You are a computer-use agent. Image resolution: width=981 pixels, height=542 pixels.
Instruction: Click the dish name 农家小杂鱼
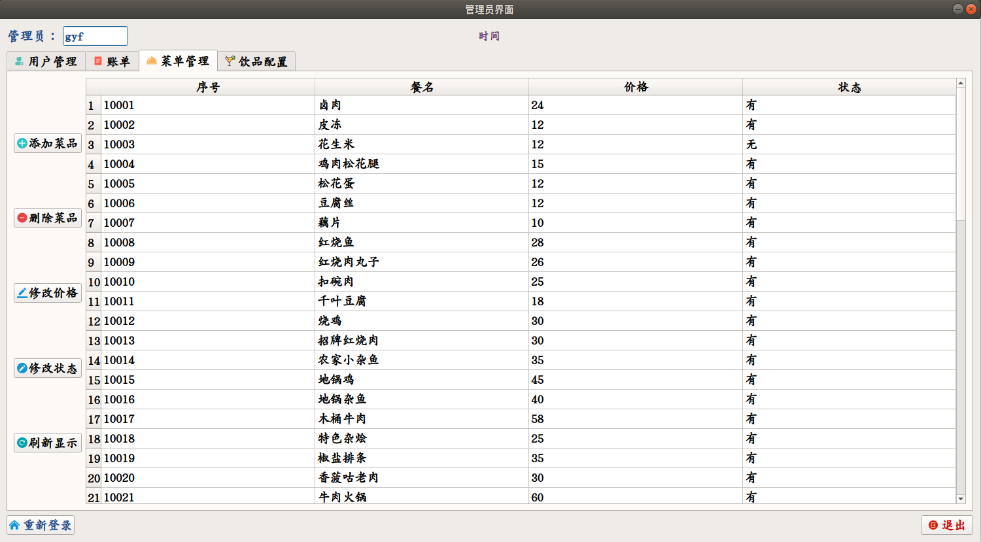(349, 360)
